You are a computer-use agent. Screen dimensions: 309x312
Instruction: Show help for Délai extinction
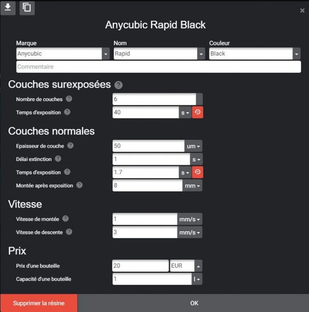[x=58, y=159]
